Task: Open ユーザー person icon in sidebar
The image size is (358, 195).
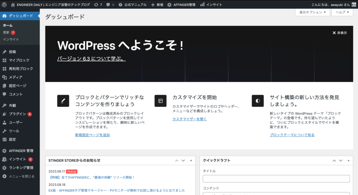Action: tap(4, 122)
